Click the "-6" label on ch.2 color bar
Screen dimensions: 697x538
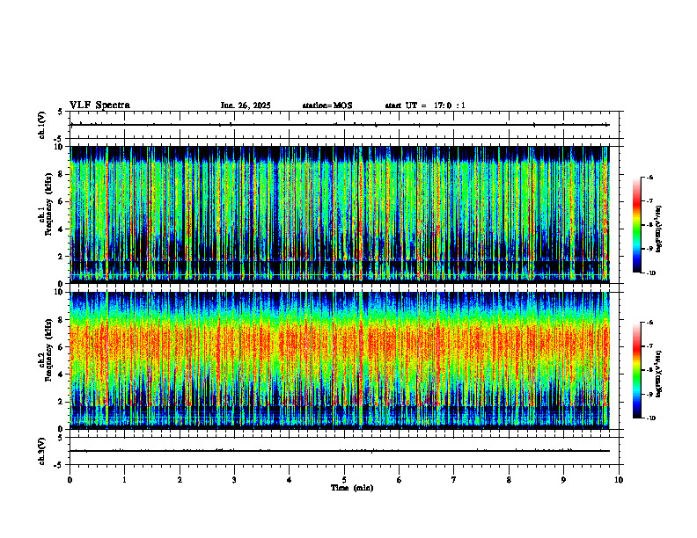(649, 323)
